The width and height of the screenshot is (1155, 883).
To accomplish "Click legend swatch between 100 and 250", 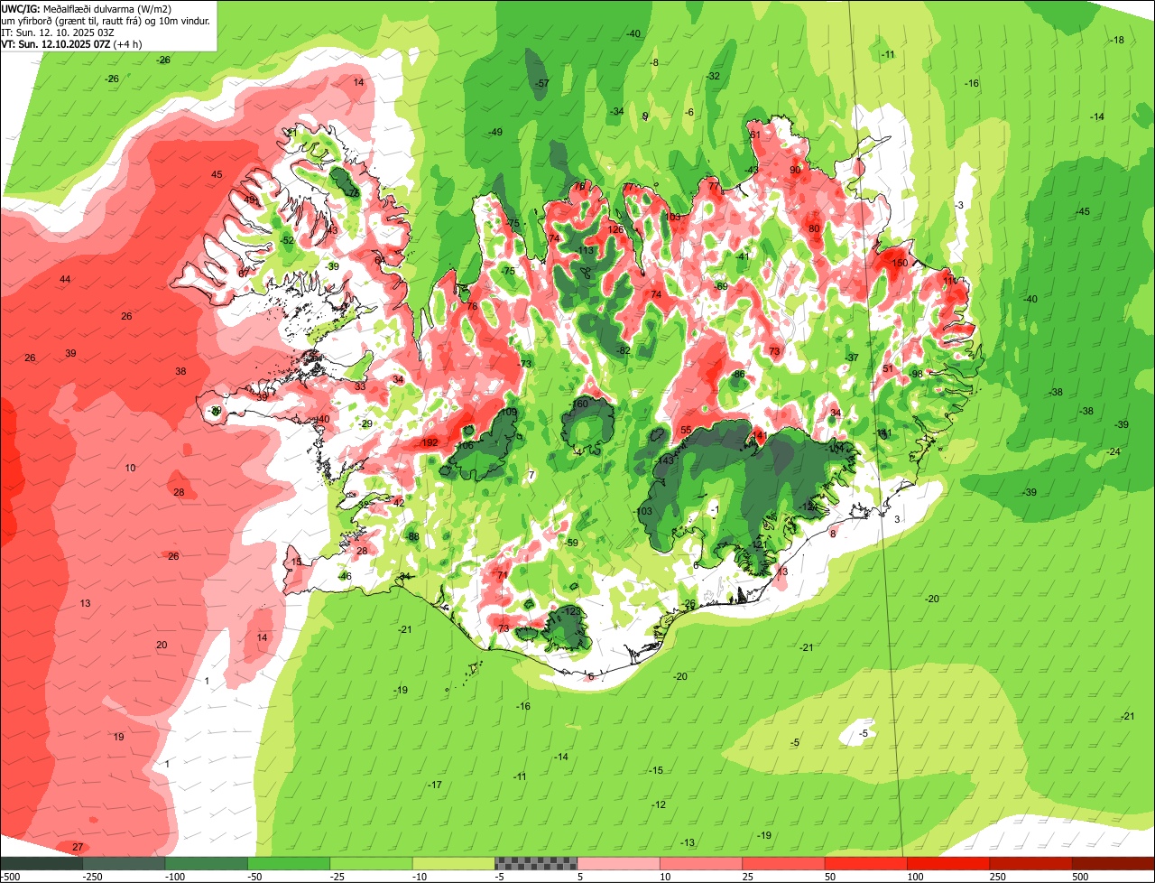I will pos(948,863).
